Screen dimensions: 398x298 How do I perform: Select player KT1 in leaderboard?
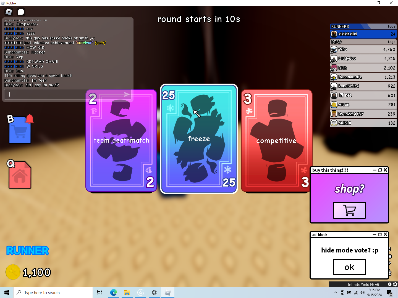363,95
